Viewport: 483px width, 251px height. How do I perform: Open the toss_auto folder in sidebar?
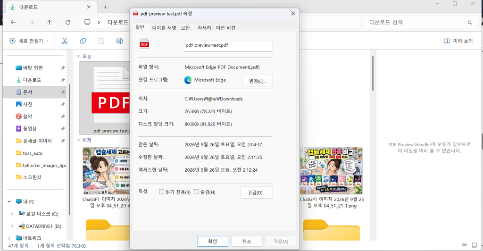pos(33,153)
